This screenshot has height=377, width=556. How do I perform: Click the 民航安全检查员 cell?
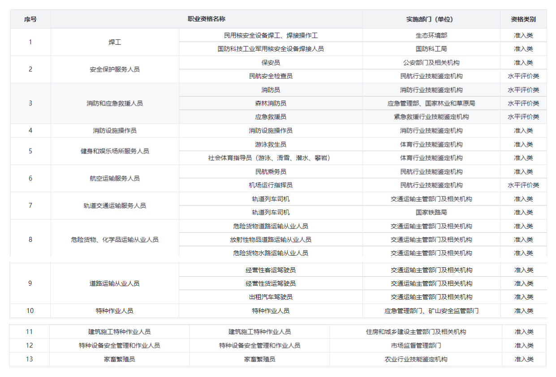click(271, 76)
